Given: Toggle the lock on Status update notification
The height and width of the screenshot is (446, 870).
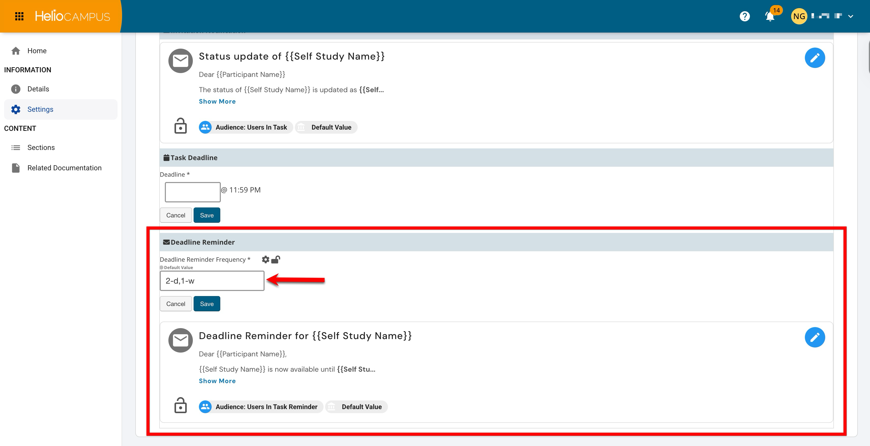Looking at the screenshot, I should click(180, 126).
